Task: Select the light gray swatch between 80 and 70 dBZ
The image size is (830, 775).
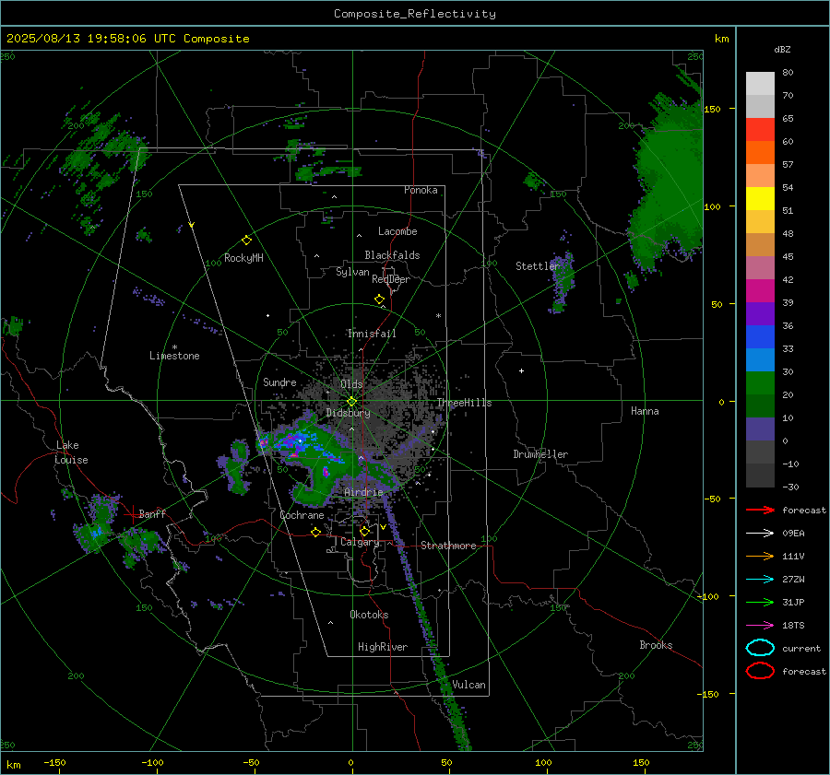Action: [760, 84]
